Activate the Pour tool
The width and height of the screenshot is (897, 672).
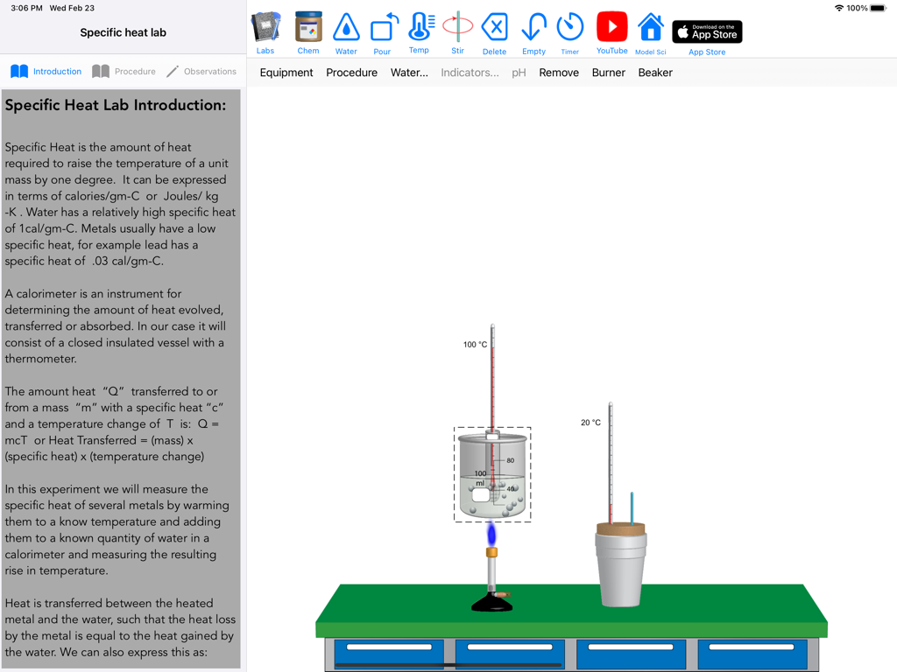tap(383, 26)
